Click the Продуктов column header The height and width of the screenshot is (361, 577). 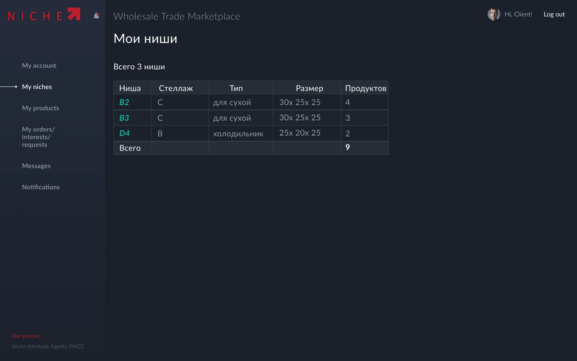[x=365, y=88]
